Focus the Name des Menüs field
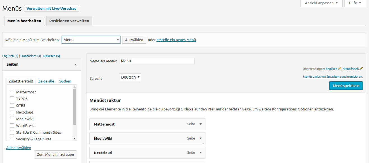369x163 pixels. click(x=157, y=61)
